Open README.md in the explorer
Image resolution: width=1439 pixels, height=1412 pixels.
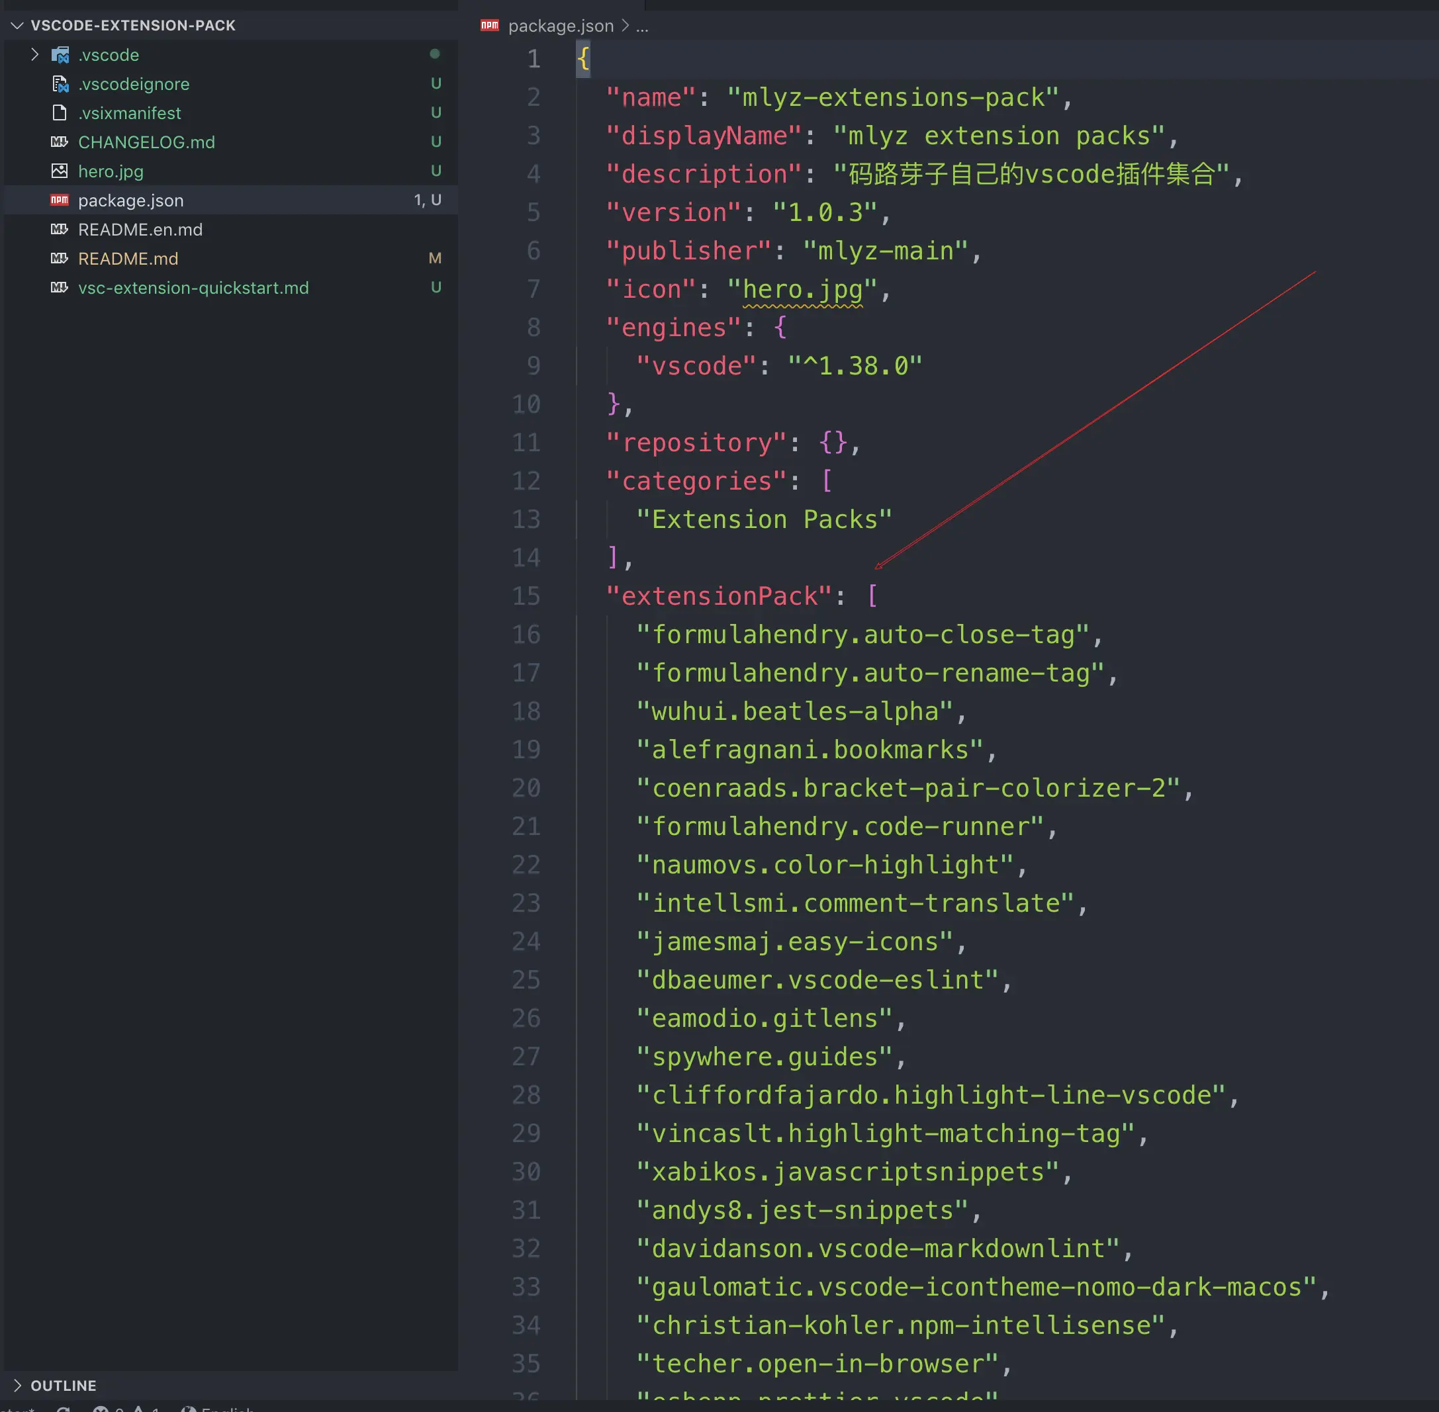(128, 259)
